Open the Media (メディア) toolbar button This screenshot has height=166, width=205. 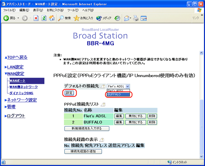click(104, 18)
